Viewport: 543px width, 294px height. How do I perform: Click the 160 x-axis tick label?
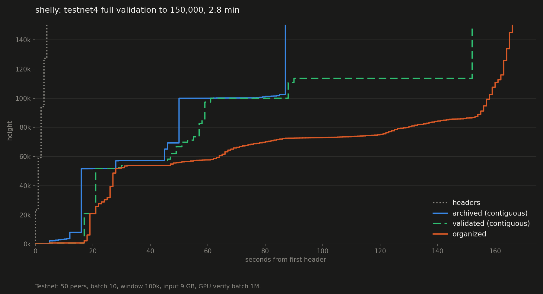495,251
